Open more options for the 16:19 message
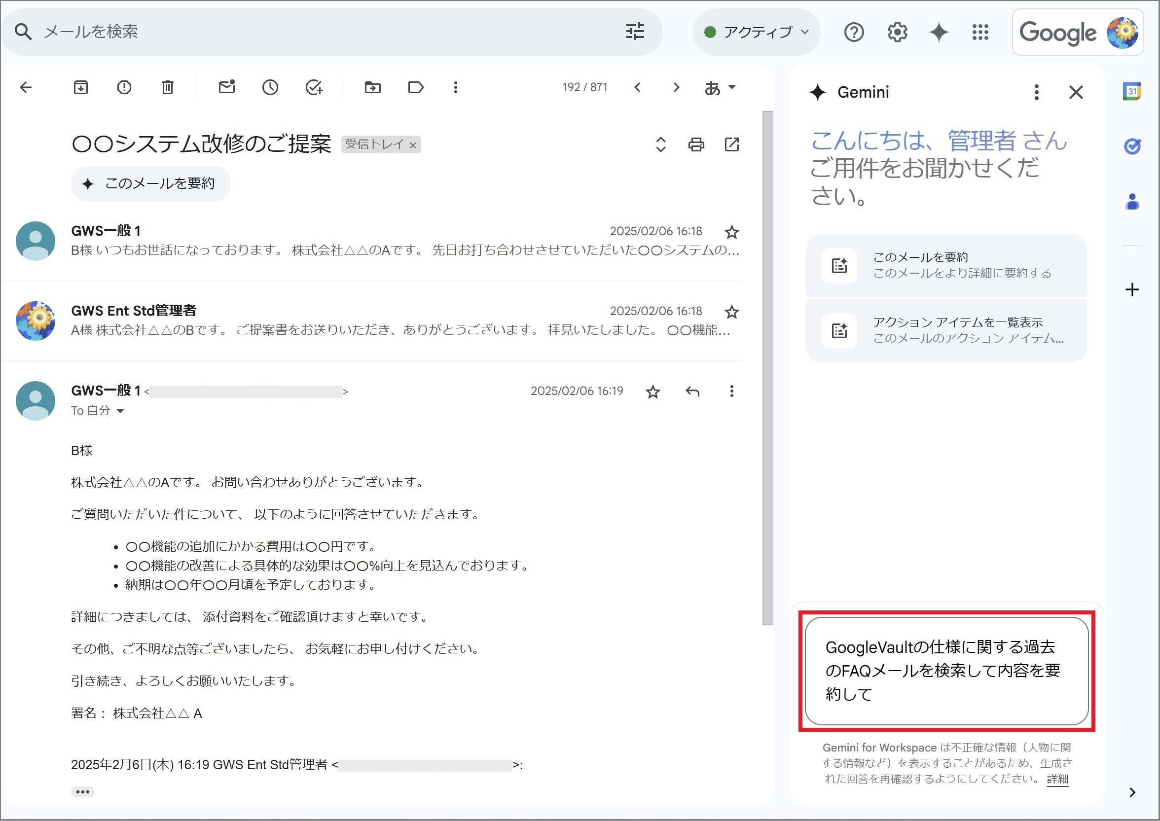This screenshot has height=821, width=1160. (x=731, y=391)
